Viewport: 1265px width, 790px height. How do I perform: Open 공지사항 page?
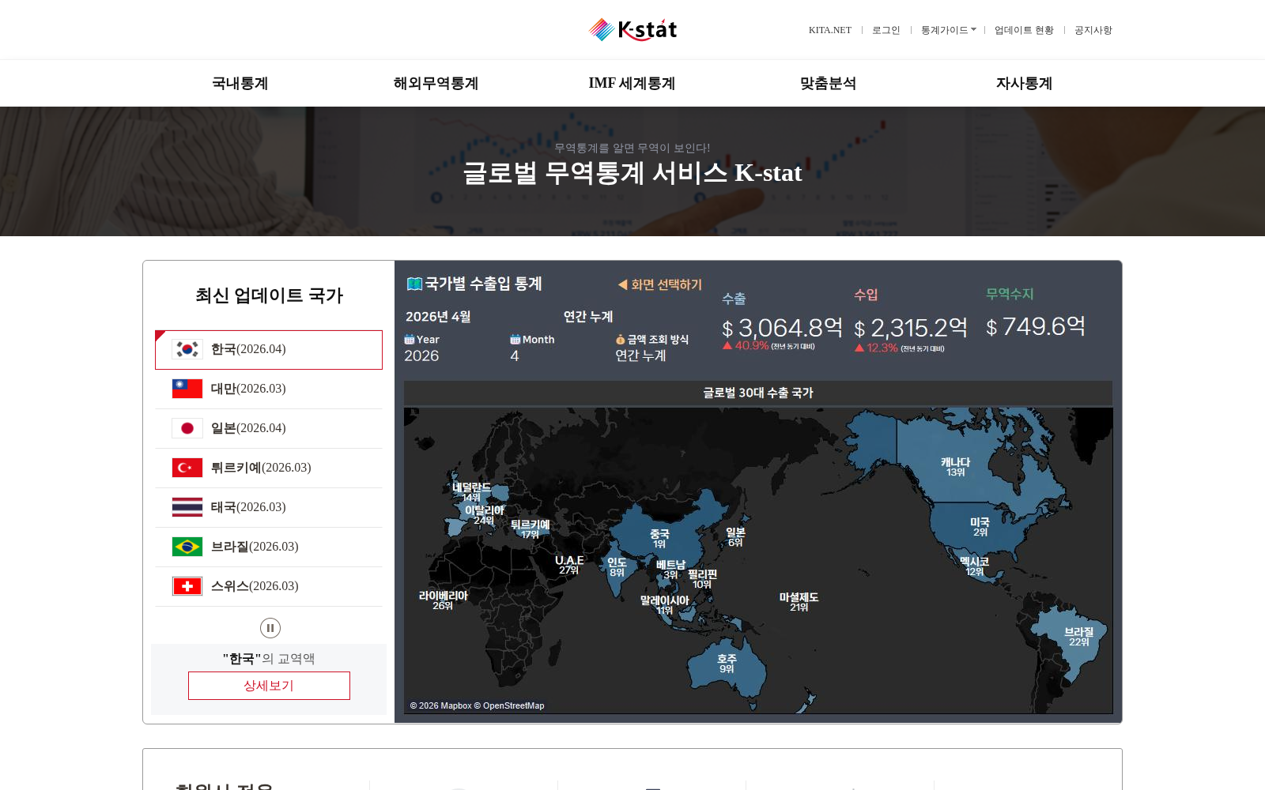1093,30
